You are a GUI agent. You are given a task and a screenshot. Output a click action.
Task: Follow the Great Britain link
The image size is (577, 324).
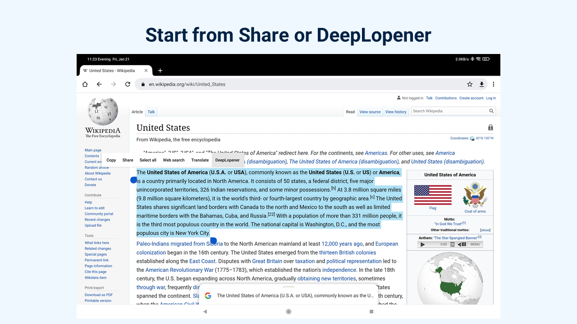coord(267,261)
